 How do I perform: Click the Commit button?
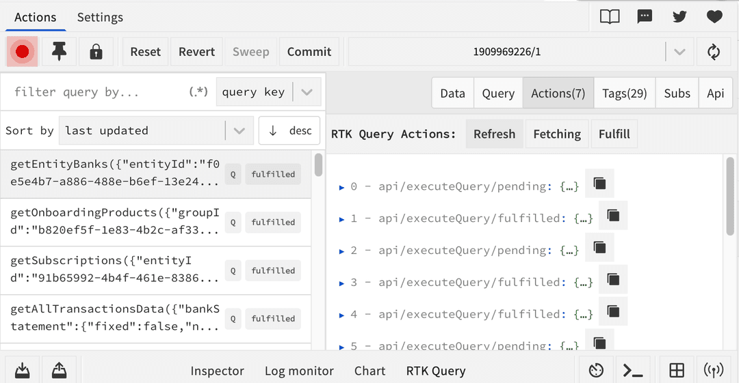point(309,52)
